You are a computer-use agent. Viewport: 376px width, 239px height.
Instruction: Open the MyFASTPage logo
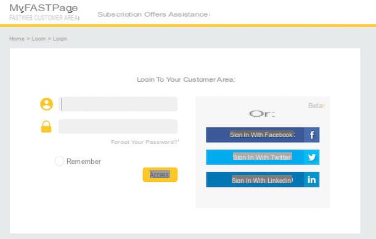point(44,8)
